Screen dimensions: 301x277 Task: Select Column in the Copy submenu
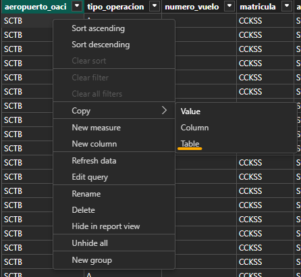coord(236,128)
